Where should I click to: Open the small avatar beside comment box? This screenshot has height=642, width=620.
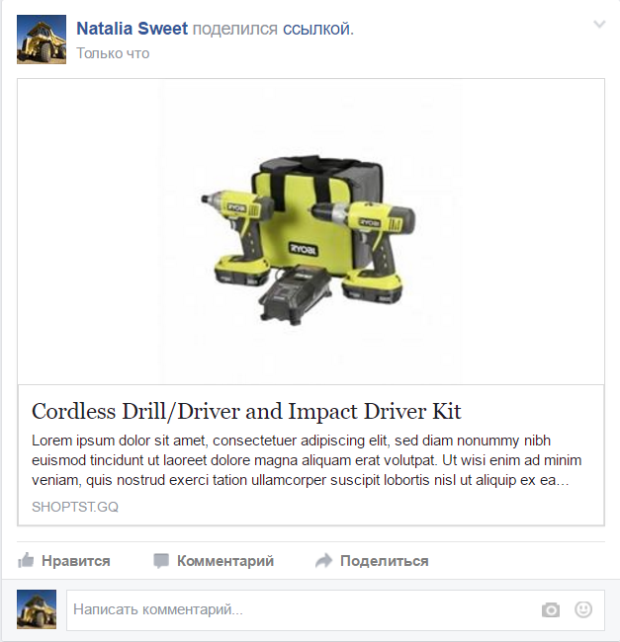37,609
